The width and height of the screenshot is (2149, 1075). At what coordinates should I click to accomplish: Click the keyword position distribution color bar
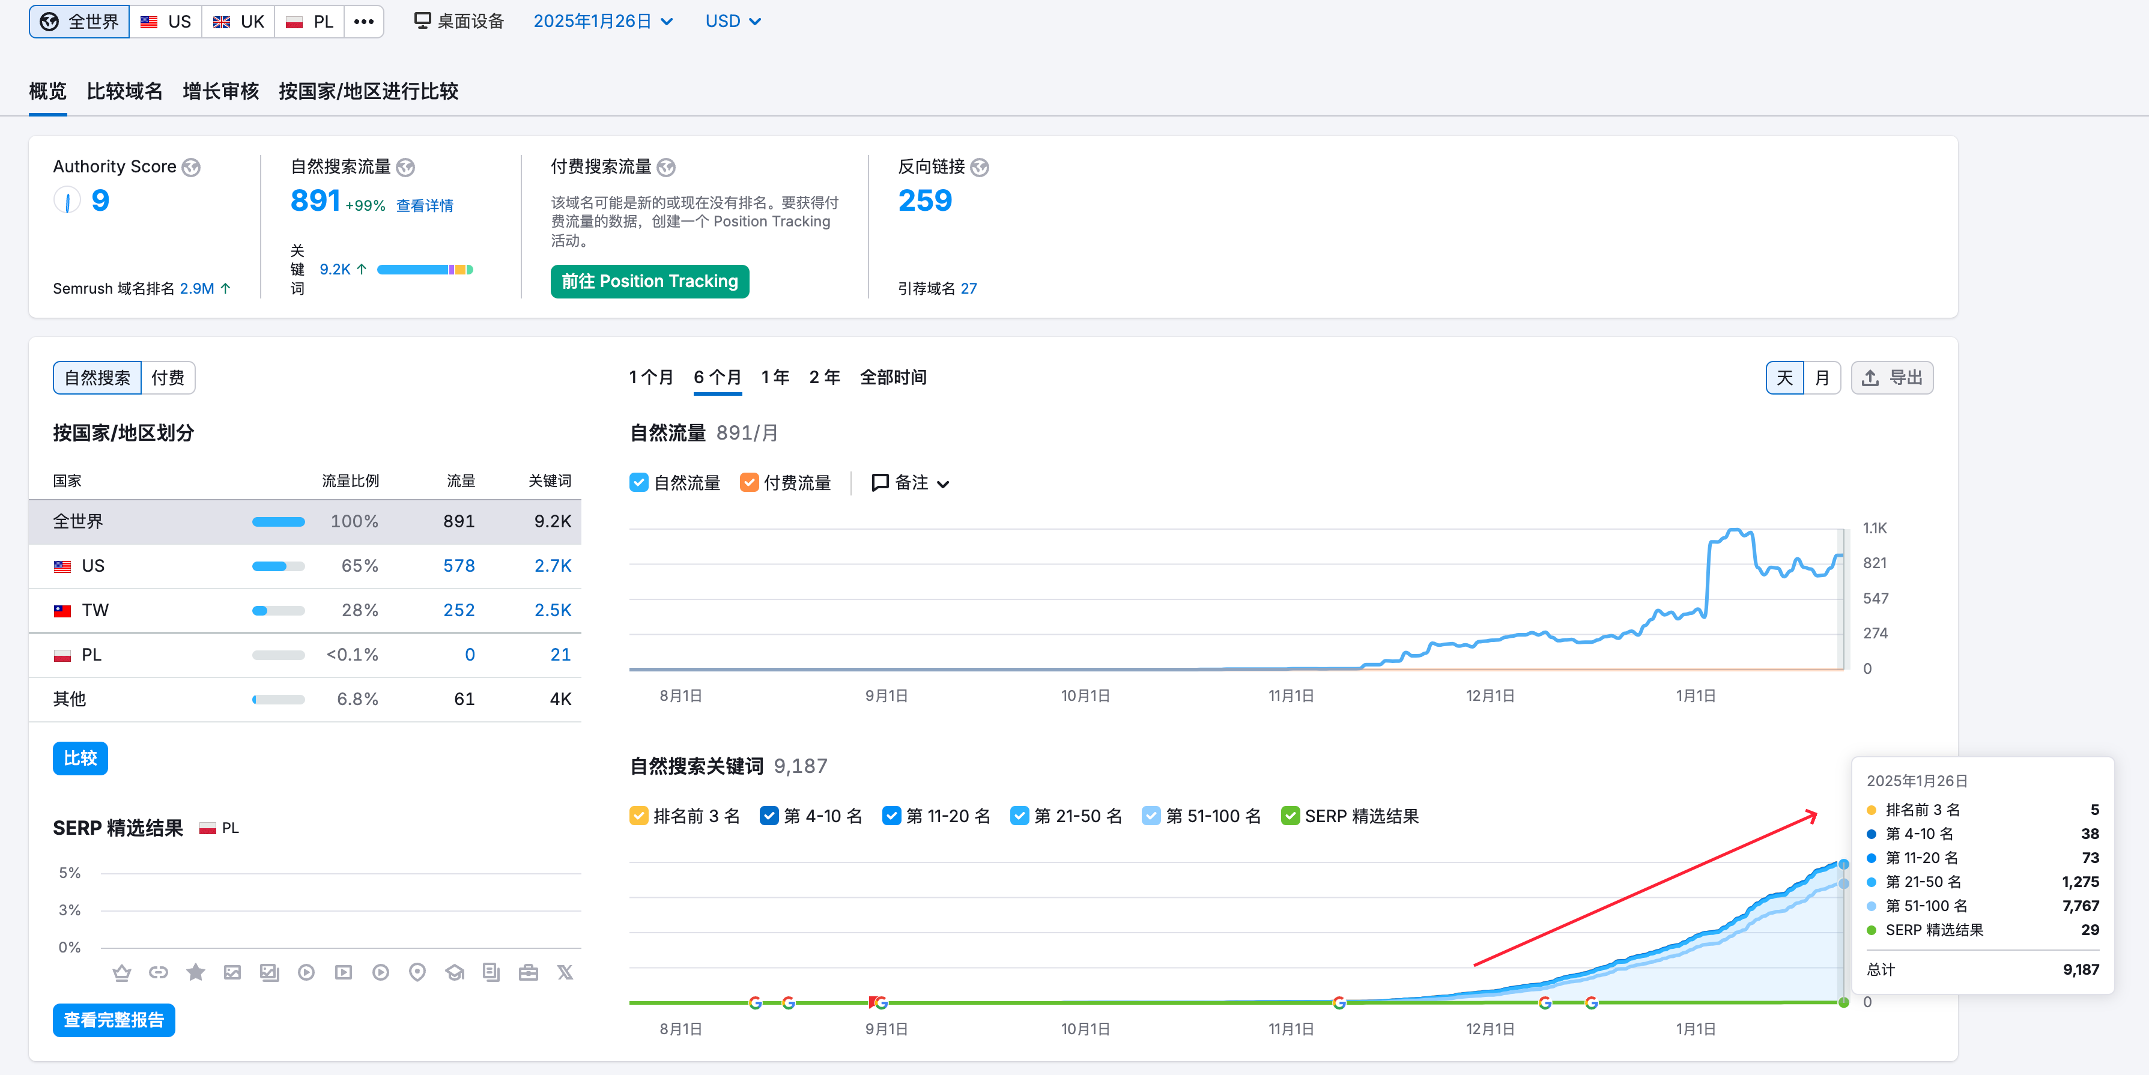(425, 270)
